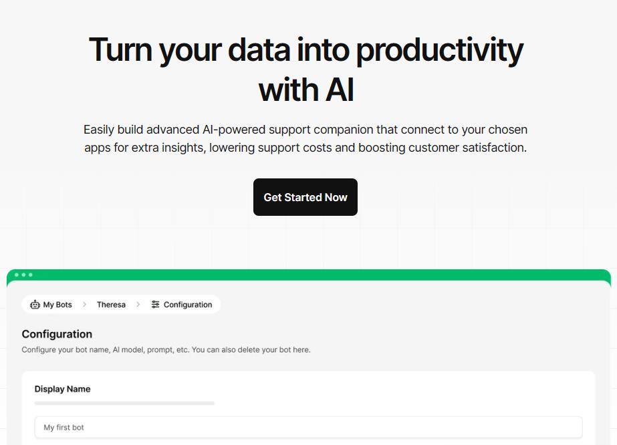
Task: Click the Easily build advanced AI-powered paragraph
Action: click(x=305, y=138)
